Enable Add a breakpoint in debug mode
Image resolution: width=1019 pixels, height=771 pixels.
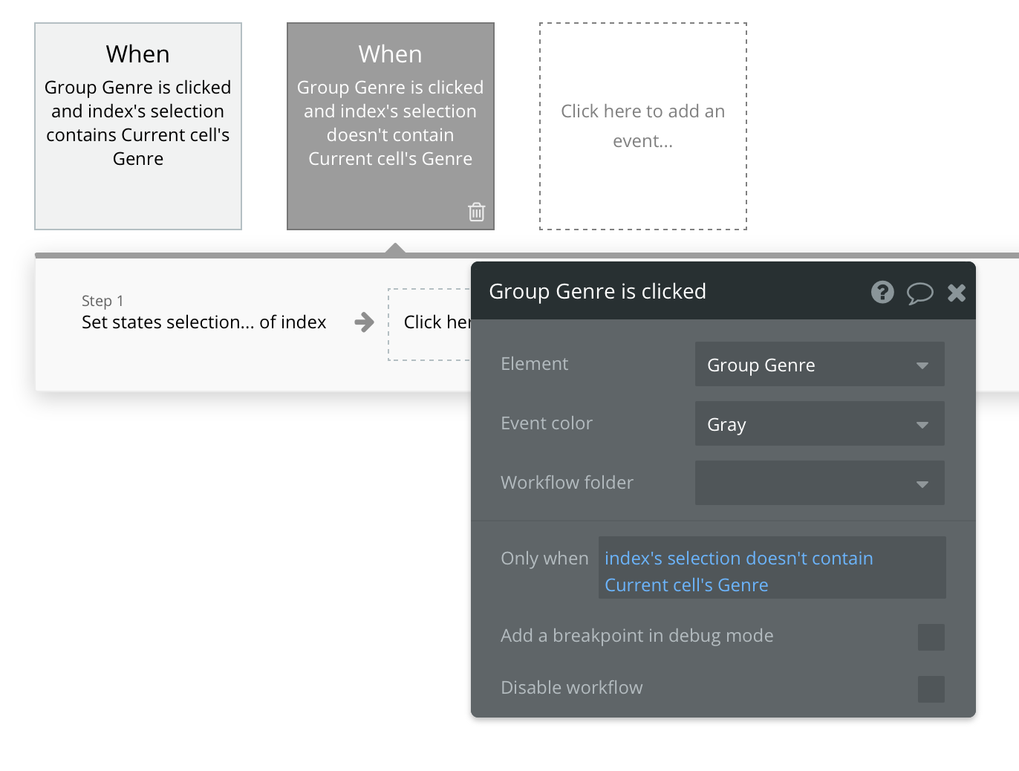tap(931, 637)
